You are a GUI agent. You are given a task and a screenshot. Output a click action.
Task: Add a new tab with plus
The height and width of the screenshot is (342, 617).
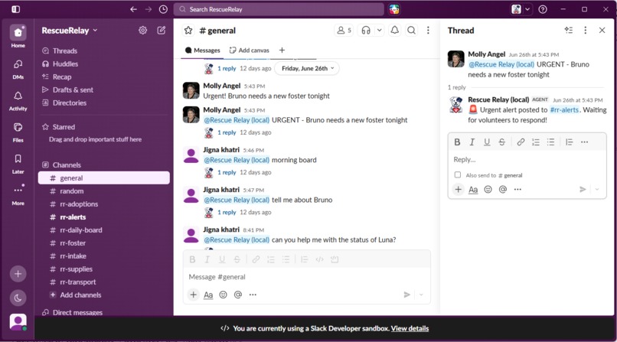coord(282,50)
